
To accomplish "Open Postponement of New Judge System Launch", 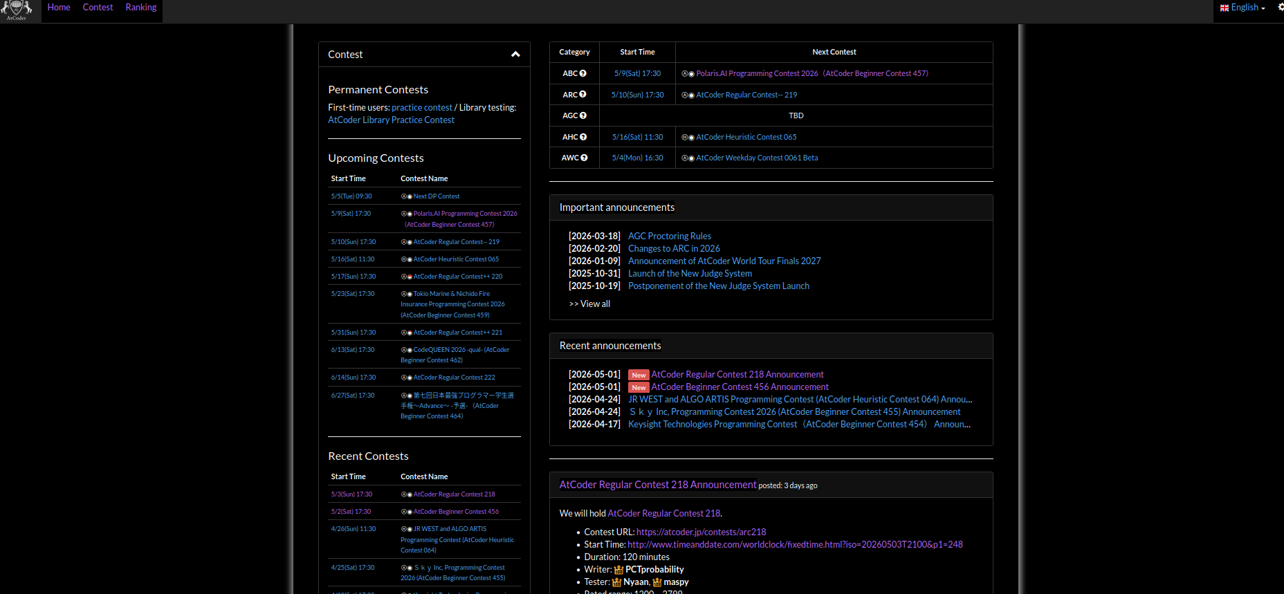I will point(719,286).
